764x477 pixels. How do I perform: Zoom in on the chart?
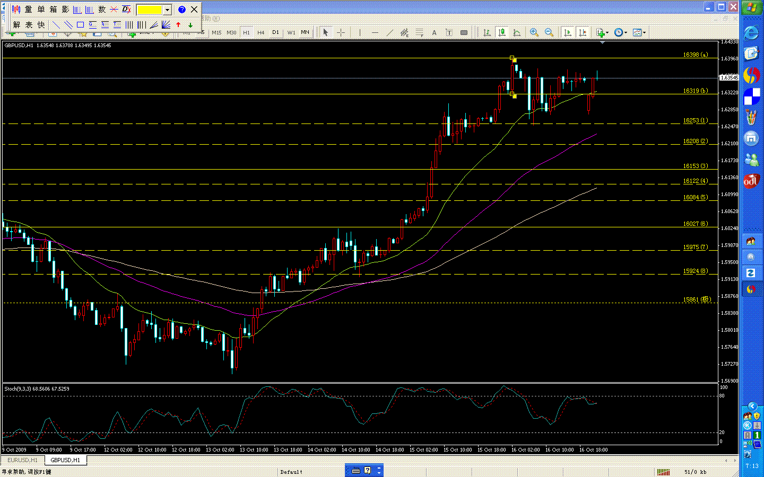click(534, 32)
